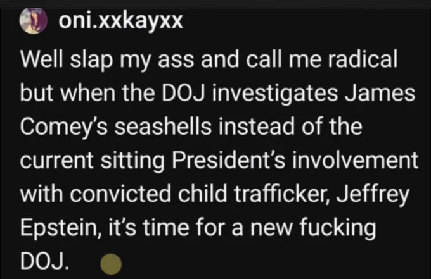Select the word 'seashells' in the post
Viewport: 431px width, 279px height.
163,127
